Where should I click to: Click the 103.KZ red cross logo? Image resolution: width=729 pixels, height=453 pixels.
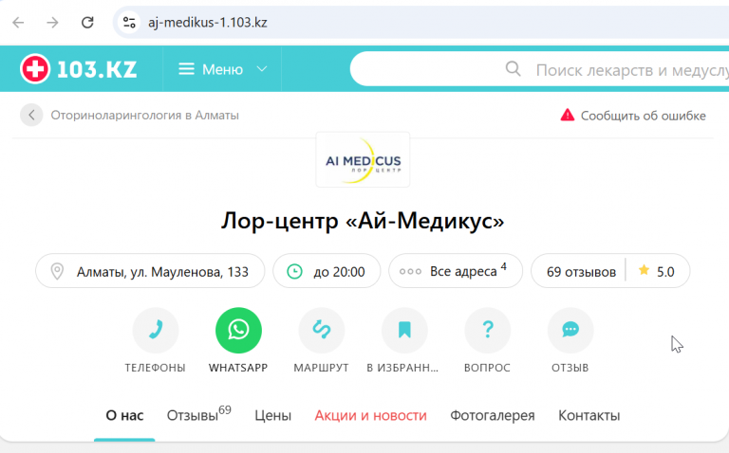35,68
